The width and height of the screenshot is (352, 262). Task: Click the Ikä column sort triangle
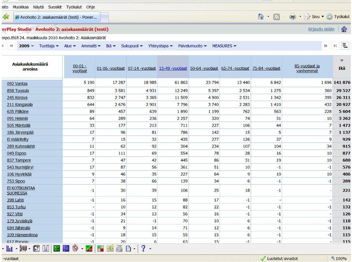[x=342, y=60]
